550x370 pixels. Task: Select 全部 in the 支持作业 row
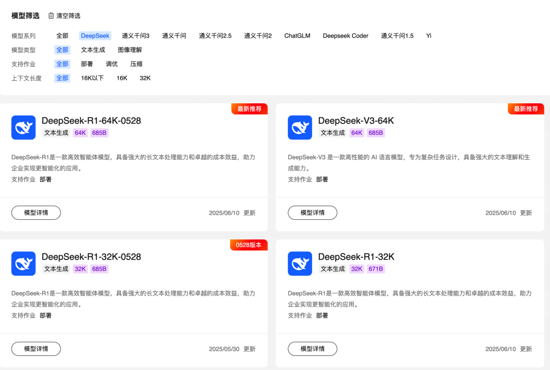pyautogui.click(x=62, y=64)
